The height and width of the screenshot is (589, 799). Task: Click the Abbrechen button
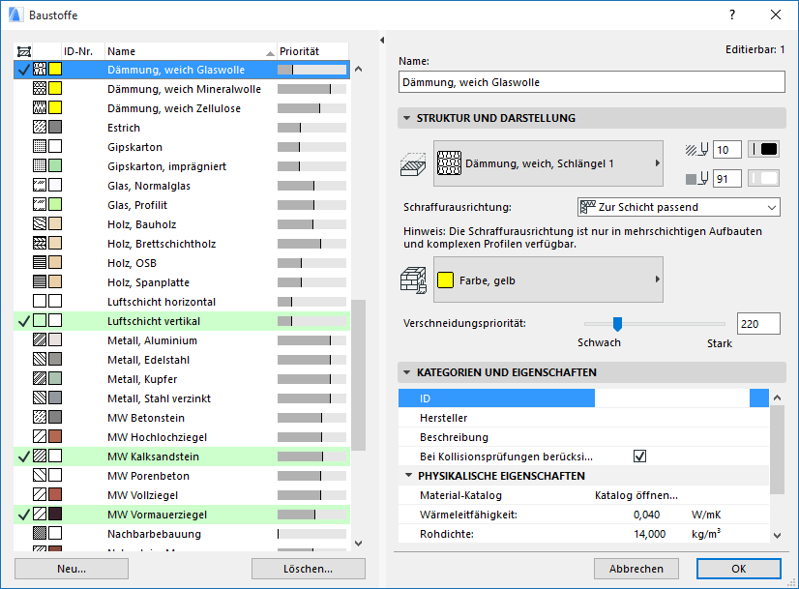point(636,569)
